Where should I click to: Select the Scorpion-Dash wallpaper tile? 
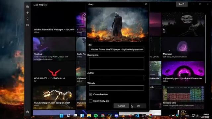[x=54, y=98]
